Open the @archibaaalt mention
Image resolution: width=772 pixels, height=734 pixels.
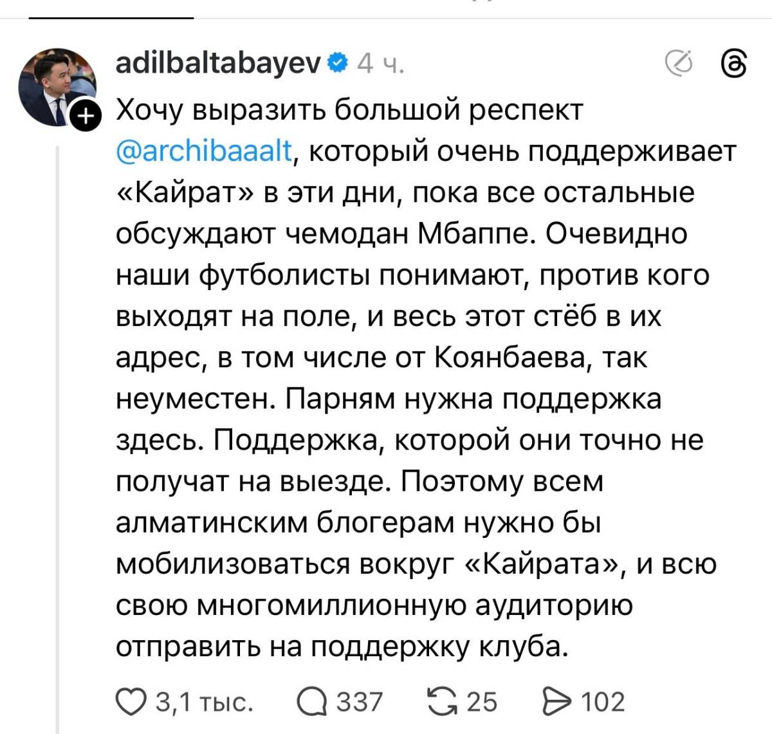point(204,152)
